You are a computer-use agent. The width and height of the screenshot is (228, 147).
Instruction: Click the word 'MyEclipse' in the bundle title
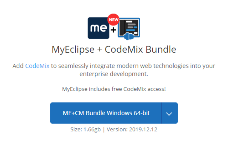(x=73, y=50)
